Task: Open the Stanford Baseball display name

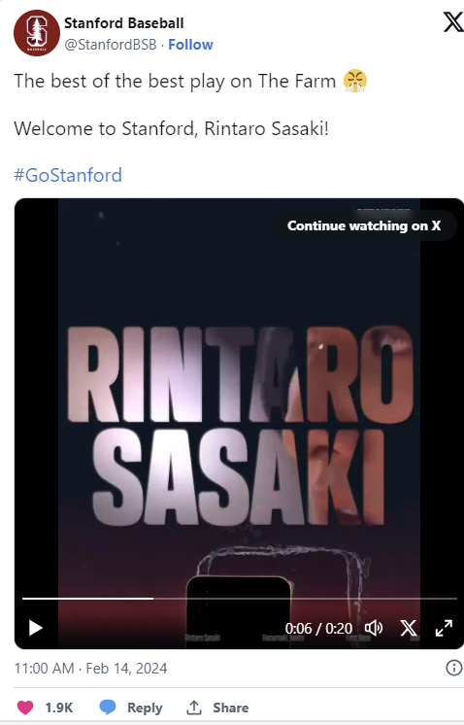Action: [123, 22]
